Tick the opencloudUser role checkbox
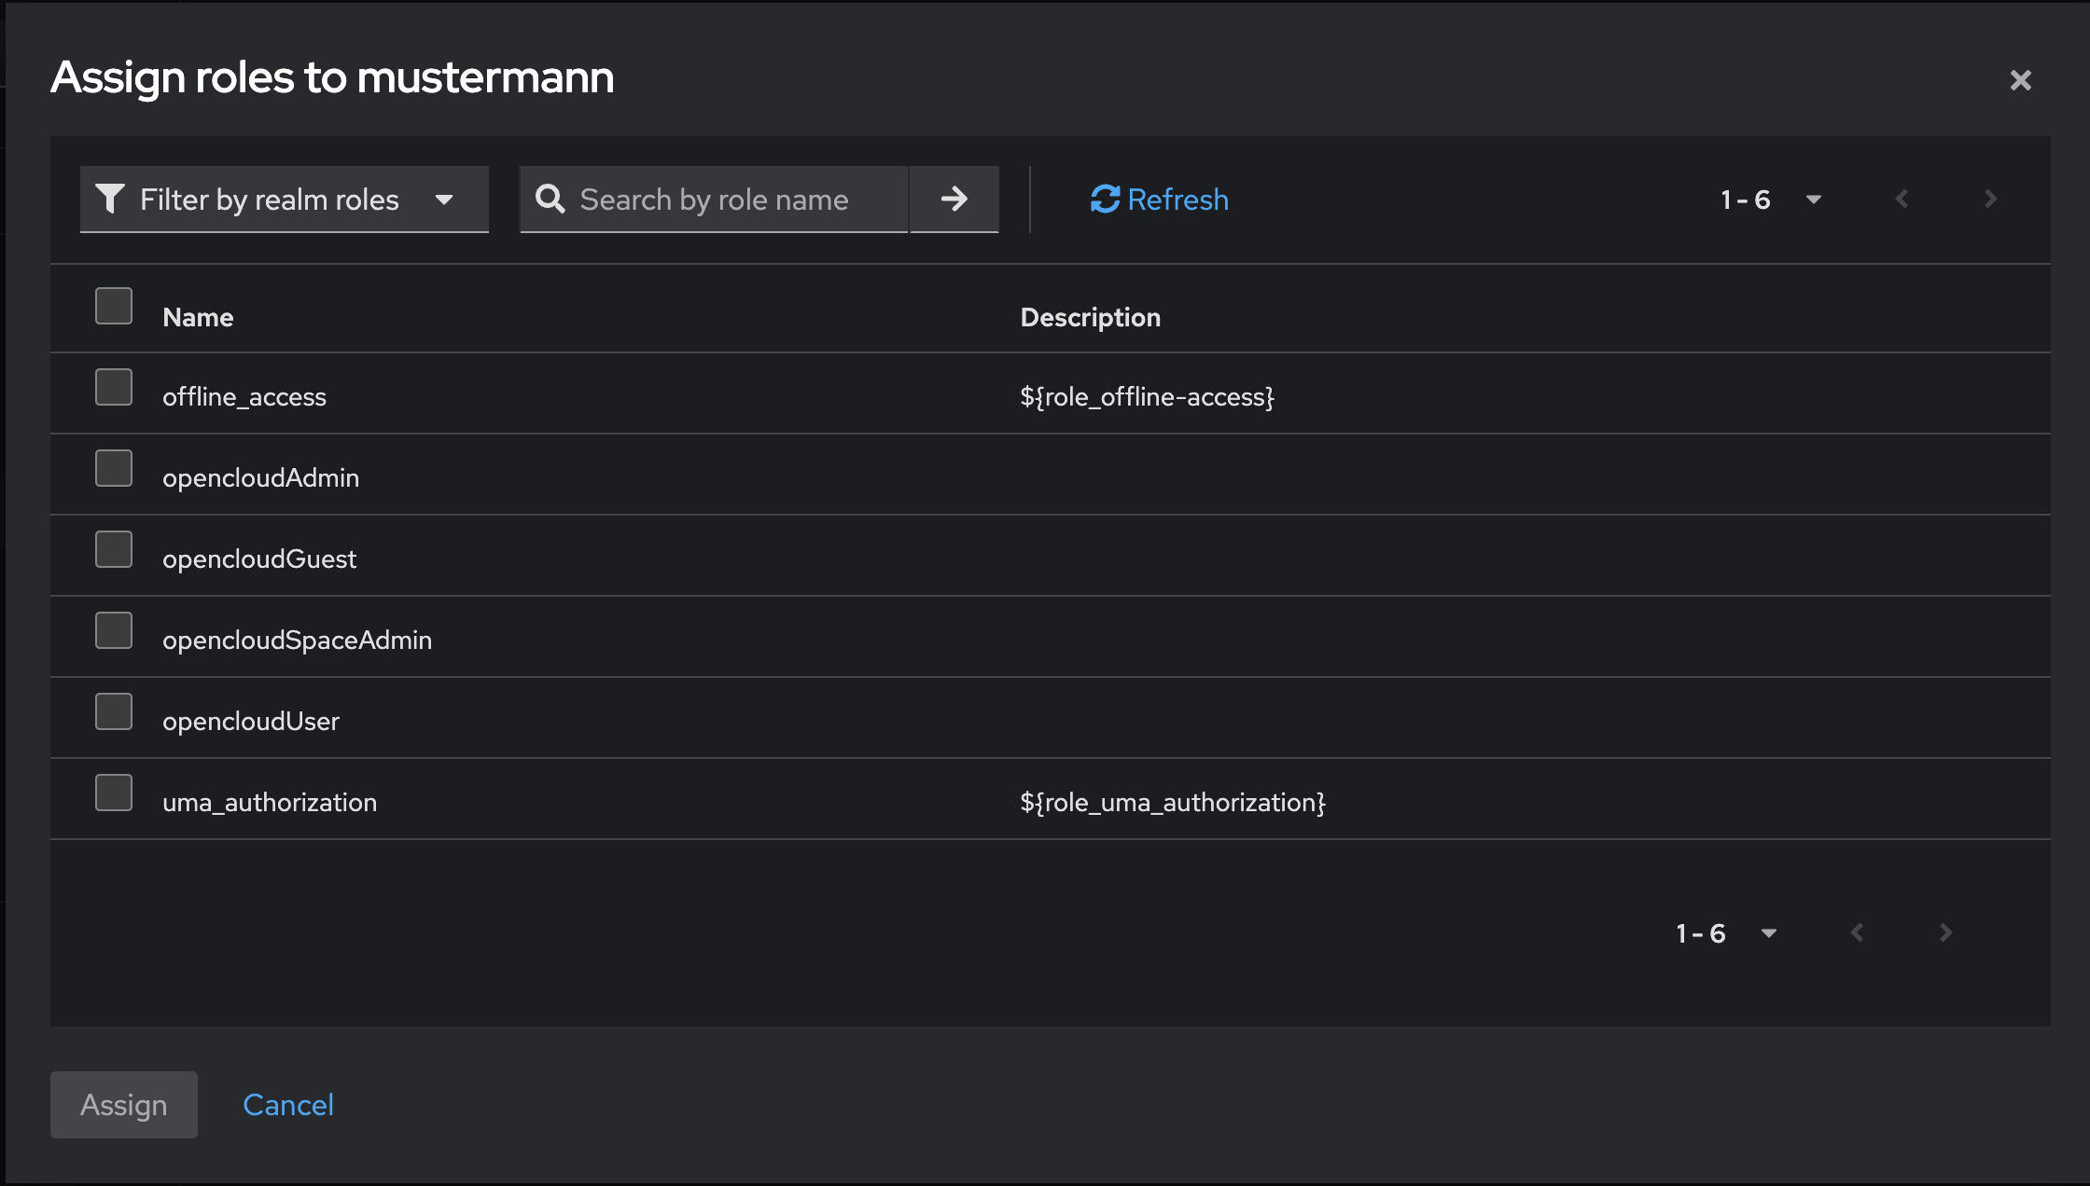The width and height of the screenshot is (2090, 1186). pyautogui.click(x=114, y=711)
